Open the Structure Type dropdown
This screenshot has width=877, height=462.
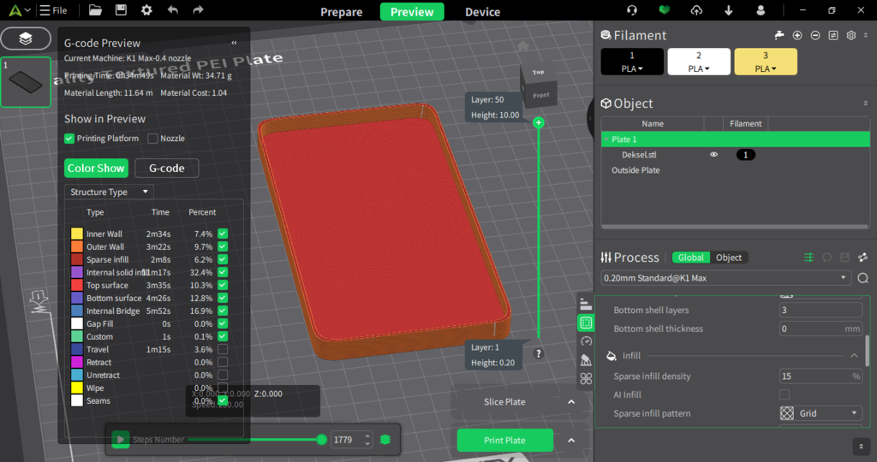point(109,192)
